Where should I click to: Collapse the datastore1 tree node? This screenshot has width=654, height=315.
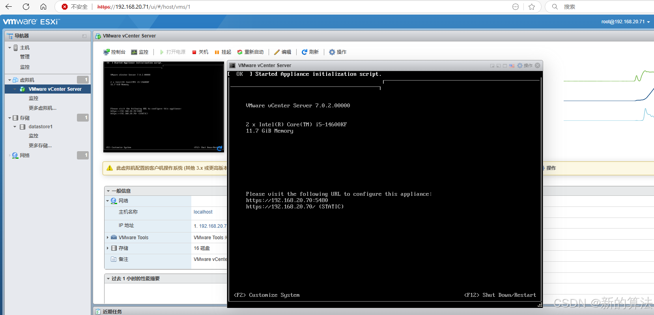[x=15, y=127]
